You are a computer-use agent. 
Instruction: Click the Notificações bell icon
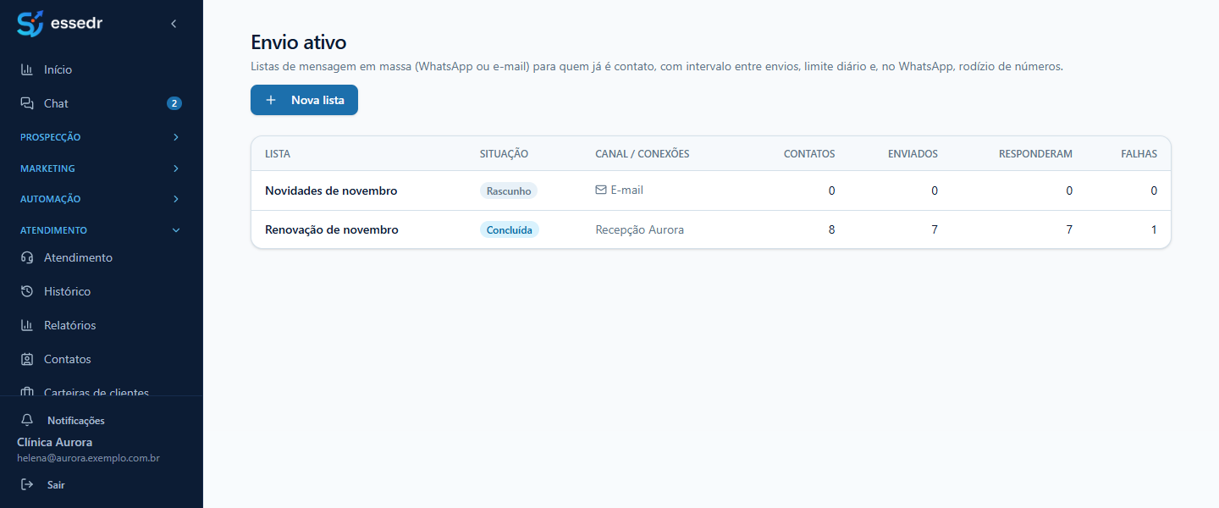click(x=27, y=420)
